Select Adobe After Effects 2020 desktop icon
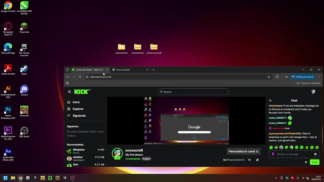Image resolution: width=324 pixels, height=182 pixels. tap(8, 154)
